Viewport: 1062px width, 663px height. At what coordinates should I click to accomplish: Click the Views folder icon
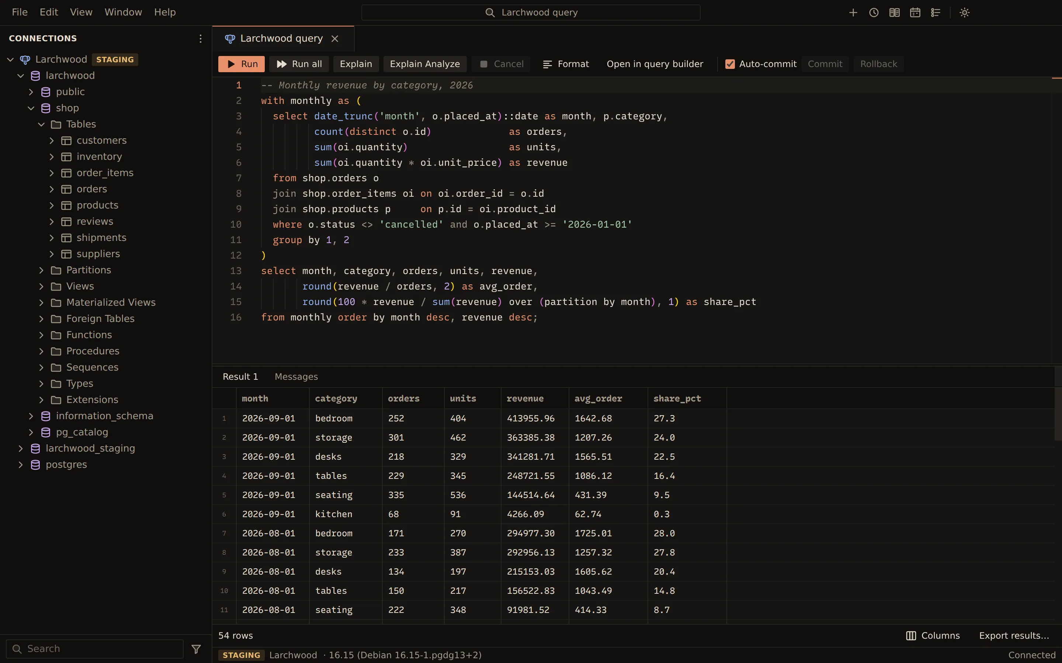coord(56,286)
